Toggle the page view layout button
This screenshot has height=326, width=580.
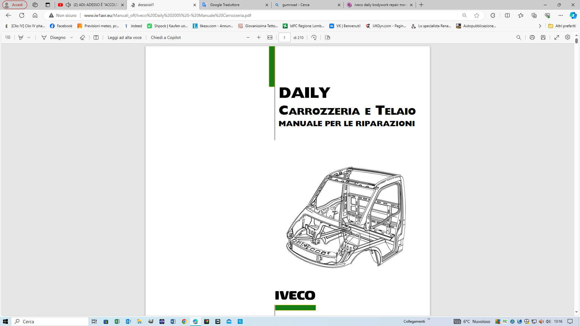(x=327, y=37)
